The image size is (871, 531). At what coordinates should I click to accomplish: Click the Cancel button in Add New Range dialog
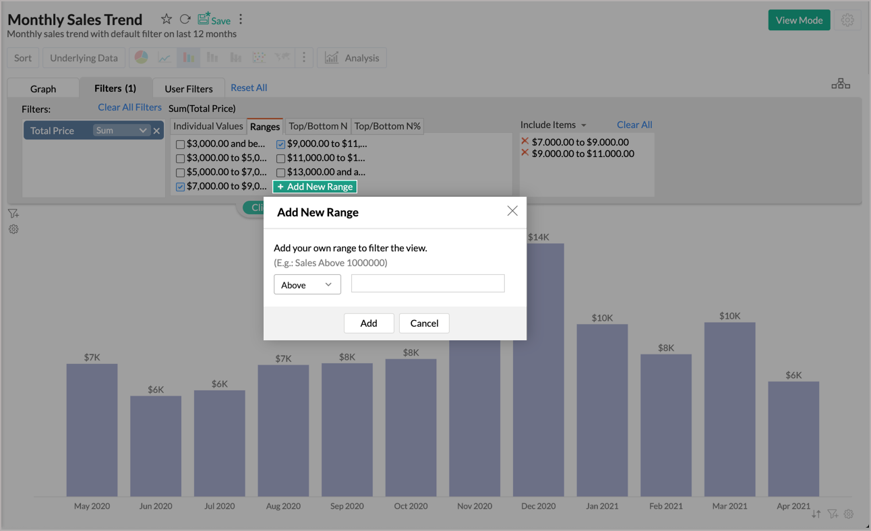pyautogui.click(x=424, y=323)
